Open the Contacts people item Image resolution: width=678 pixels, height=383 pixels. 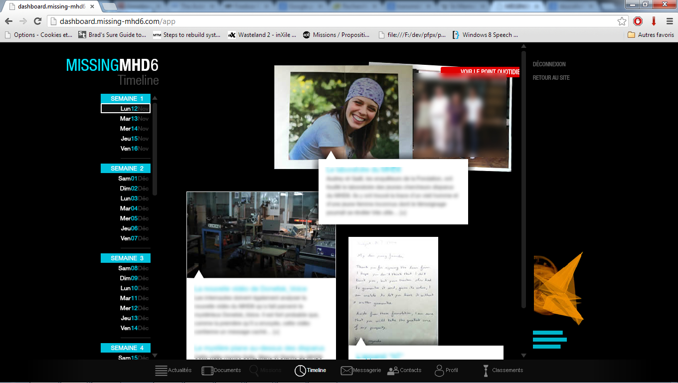[x=404, y=371]
